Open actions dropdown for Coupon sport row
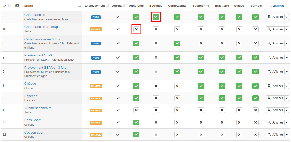The width and height of the screenshot is (291, 142). pyautogui.click(x=287, y=135)
